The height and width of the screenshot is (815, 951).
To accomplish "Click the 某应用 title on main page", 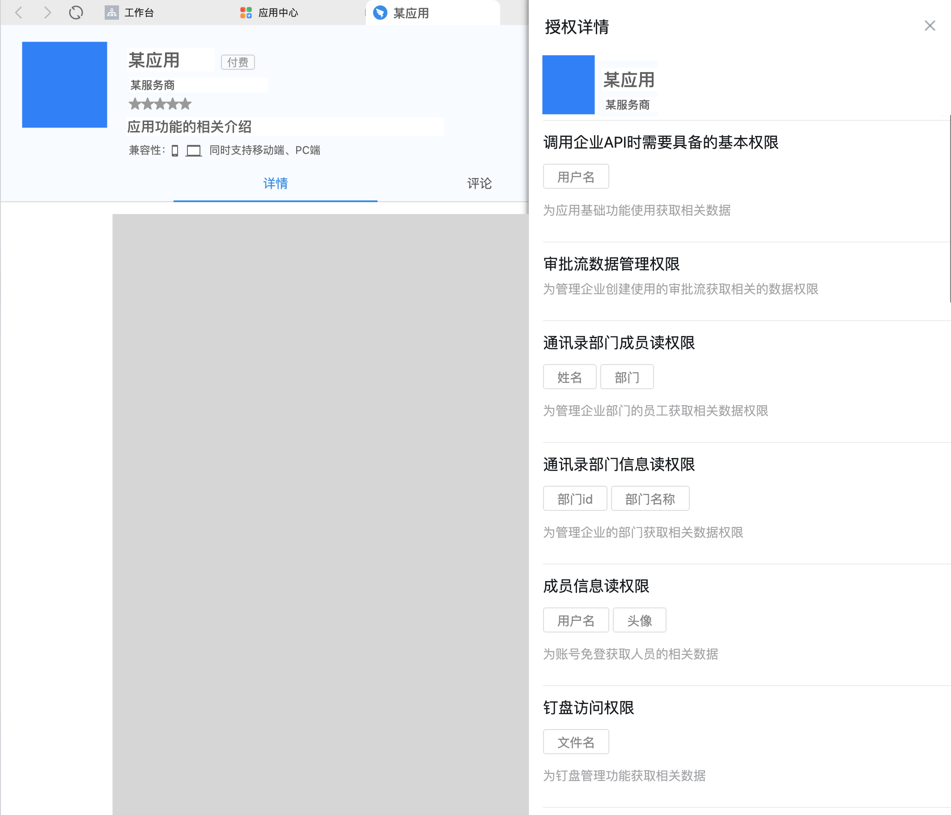I will [154, 60].
